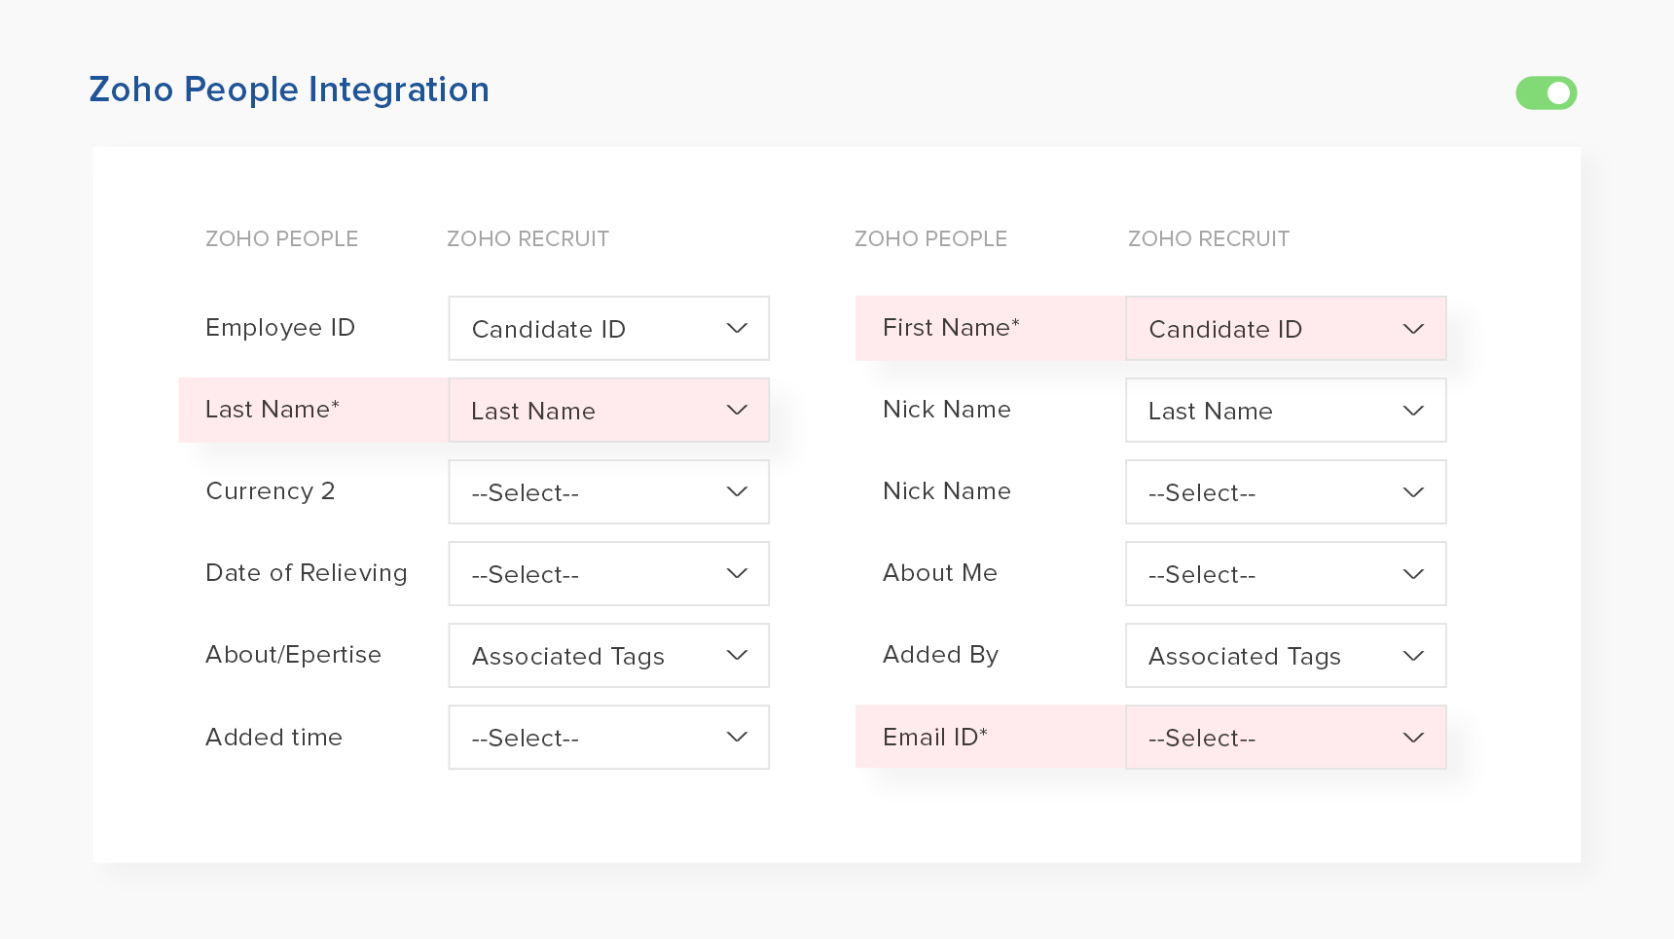Click the Currency 2 field label
This screenshot has height=939, width=1674.
click(271, 491)
